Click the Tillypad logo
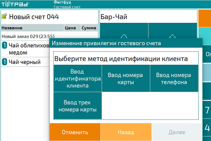The height and width of the screenshot is (141, 211). tap(15, 4)
